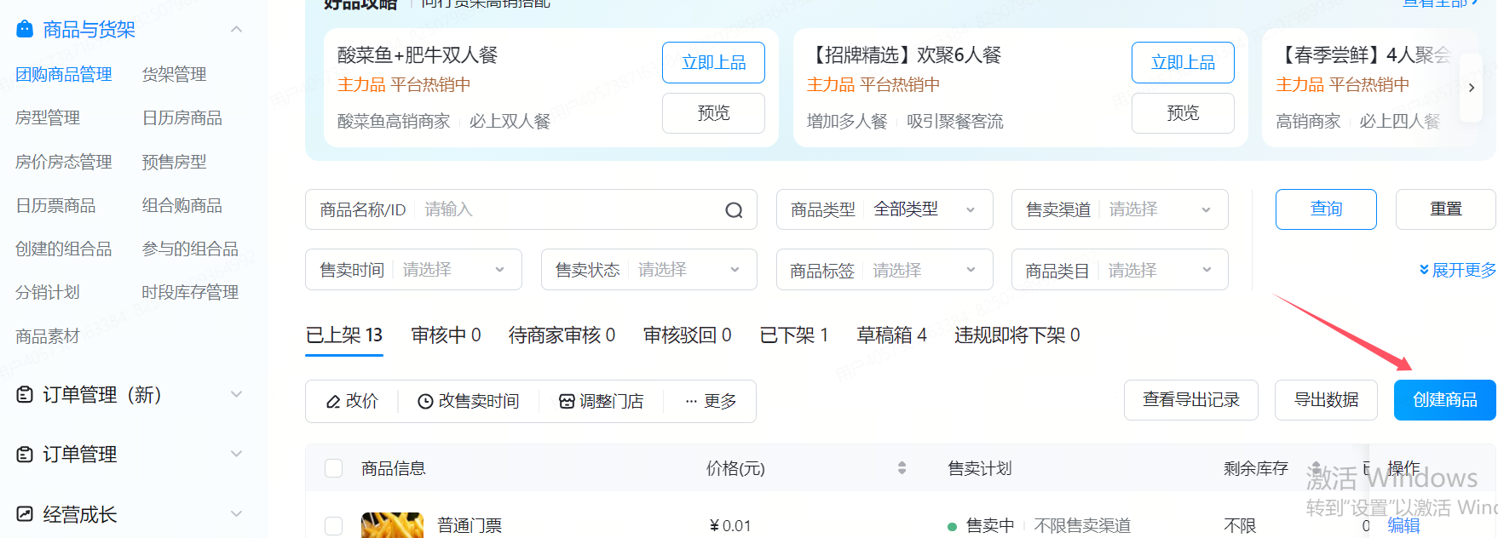
Task: Click the 商品与货架 bag icon
Action: [x=26, y=29]
